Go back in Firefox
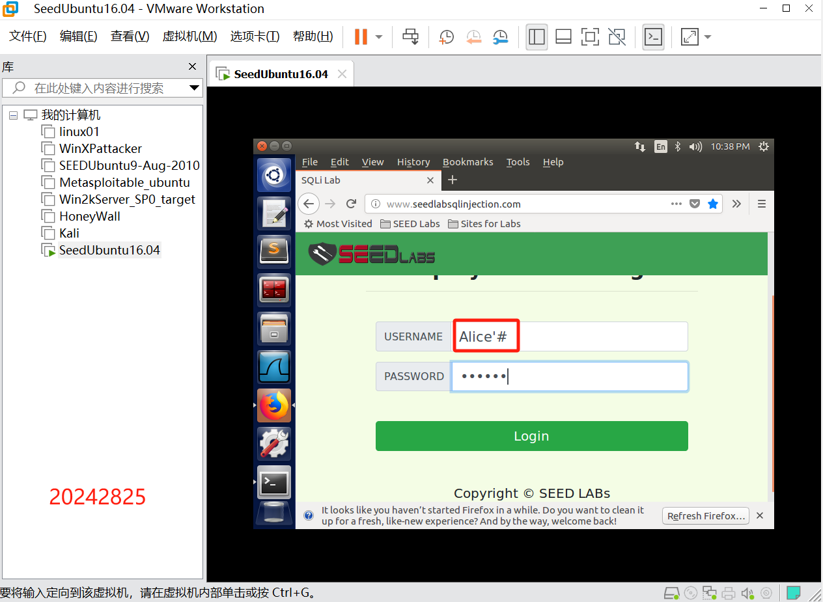The height and width of the screenshot is (602, 823). [309, 204]
